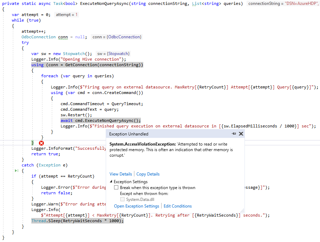Click the Logger.Info("Opening Hive connection") line
The height and width of the screenshot is (242, 320).
pos(79,59)
